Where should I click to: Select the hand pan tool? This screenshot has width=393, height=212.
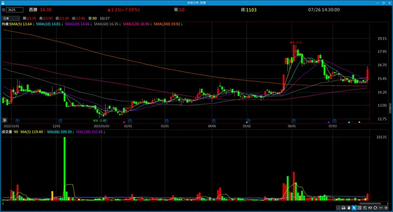(348, 208)
